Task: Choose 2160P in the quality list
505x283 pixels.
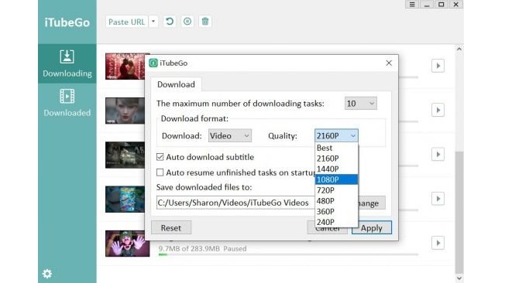Action: click(336, 159)
